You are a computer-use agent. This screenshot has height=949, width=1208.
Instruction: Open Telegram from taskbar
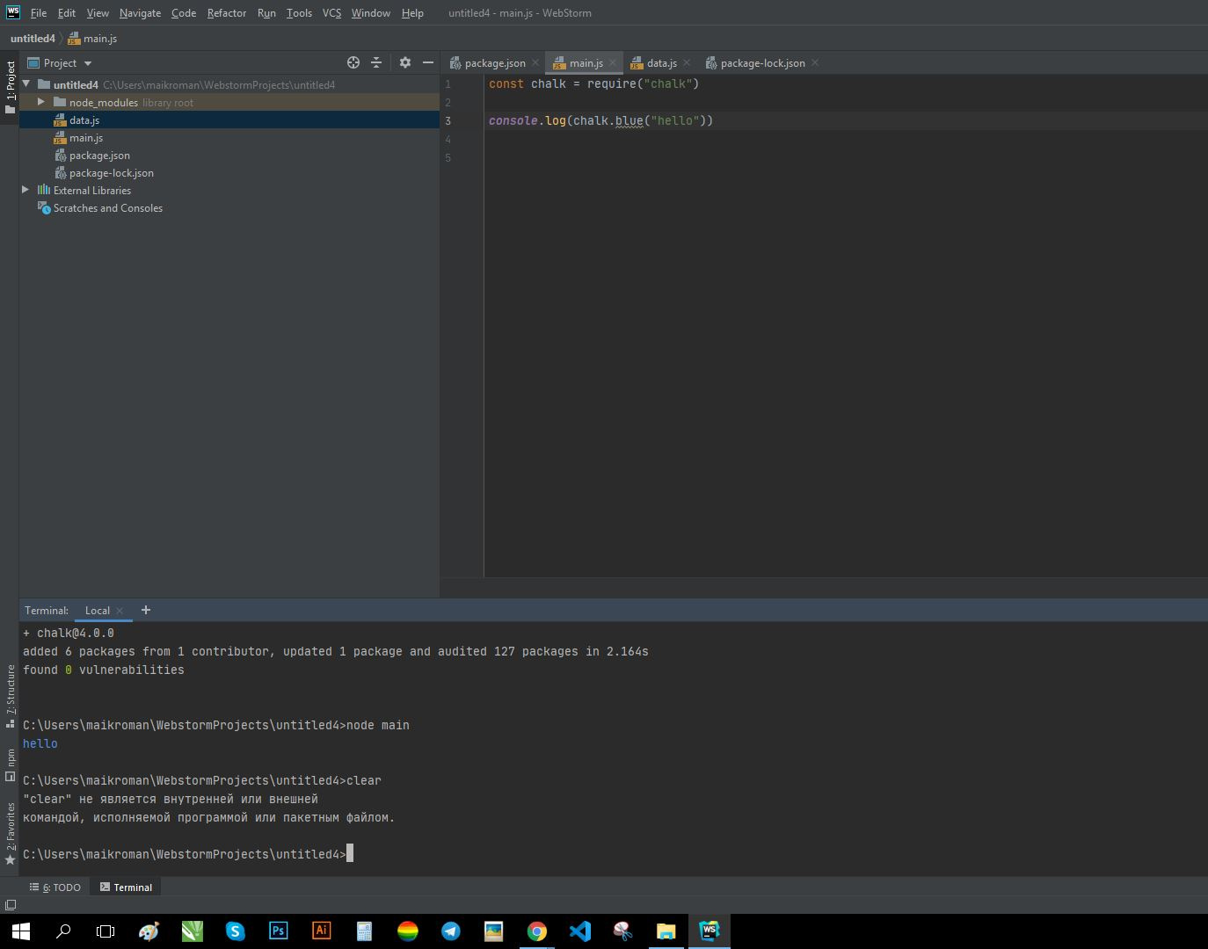[450, 931]
